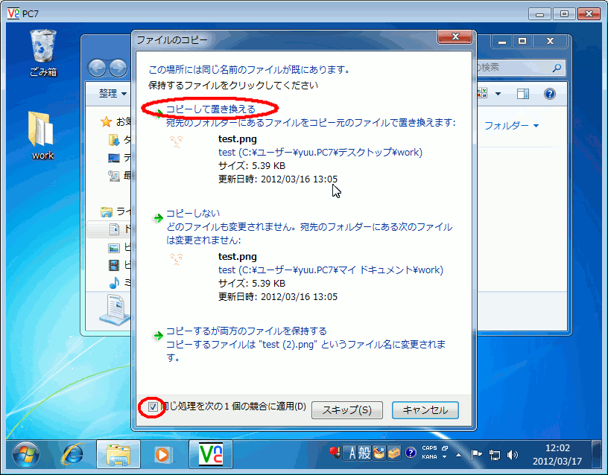Launch Windows Media Player from the taskbar
Screen dimensions: 608x475
(163, 455)
